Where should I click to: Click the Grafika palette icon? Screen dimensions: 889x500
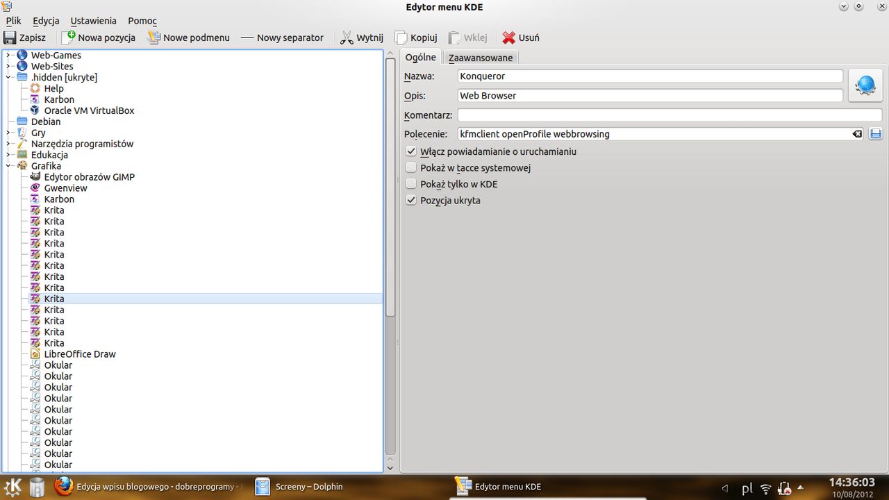22,166
